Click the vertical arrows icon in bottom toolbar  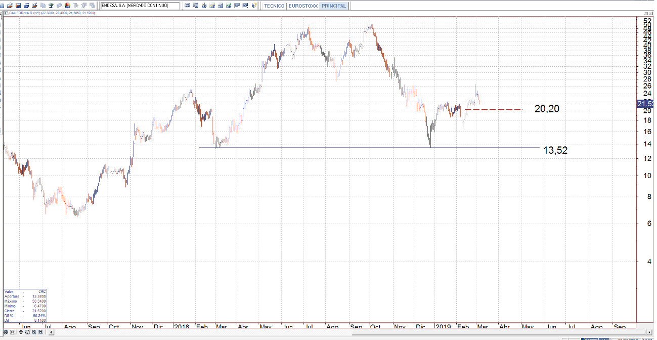pos(21,332)
